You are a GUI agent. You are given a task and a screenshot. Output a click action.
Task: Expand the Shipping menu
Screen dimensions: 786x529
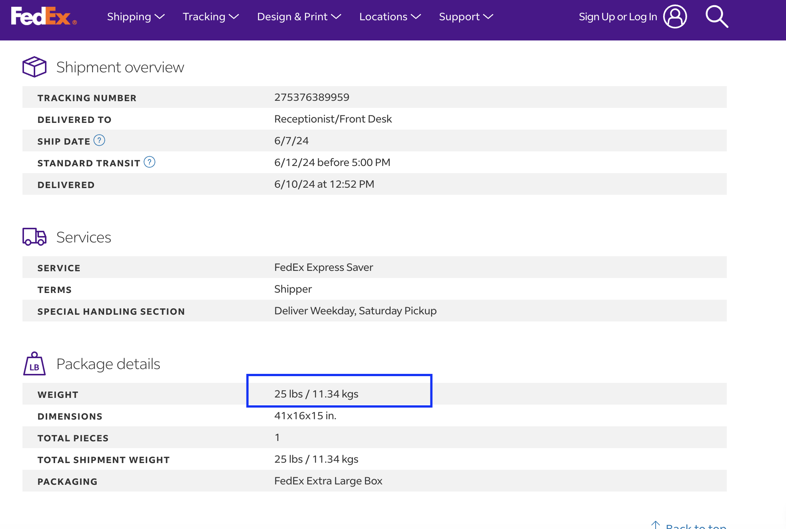tap(136, 17)
